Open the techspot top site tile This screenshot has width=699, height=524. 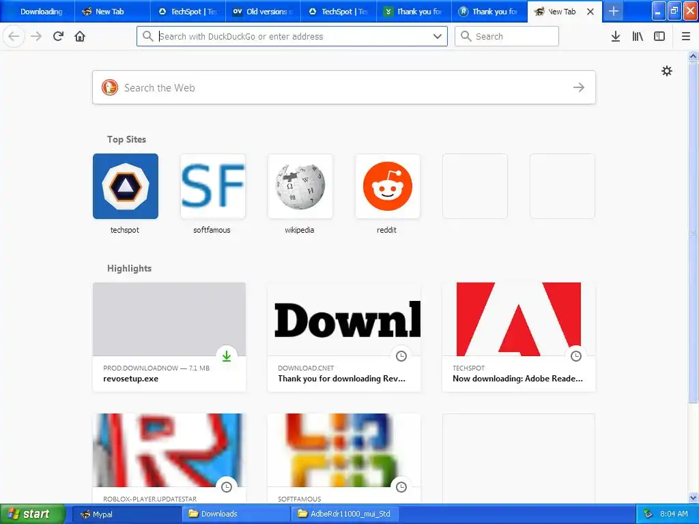pyautogui.click(x=126, y=186)
